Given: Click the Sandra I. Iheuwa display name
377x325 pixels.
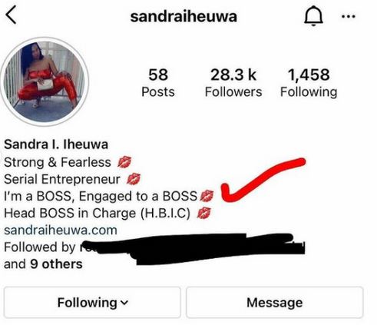Looking at the screenshot, I should [56, 144].
